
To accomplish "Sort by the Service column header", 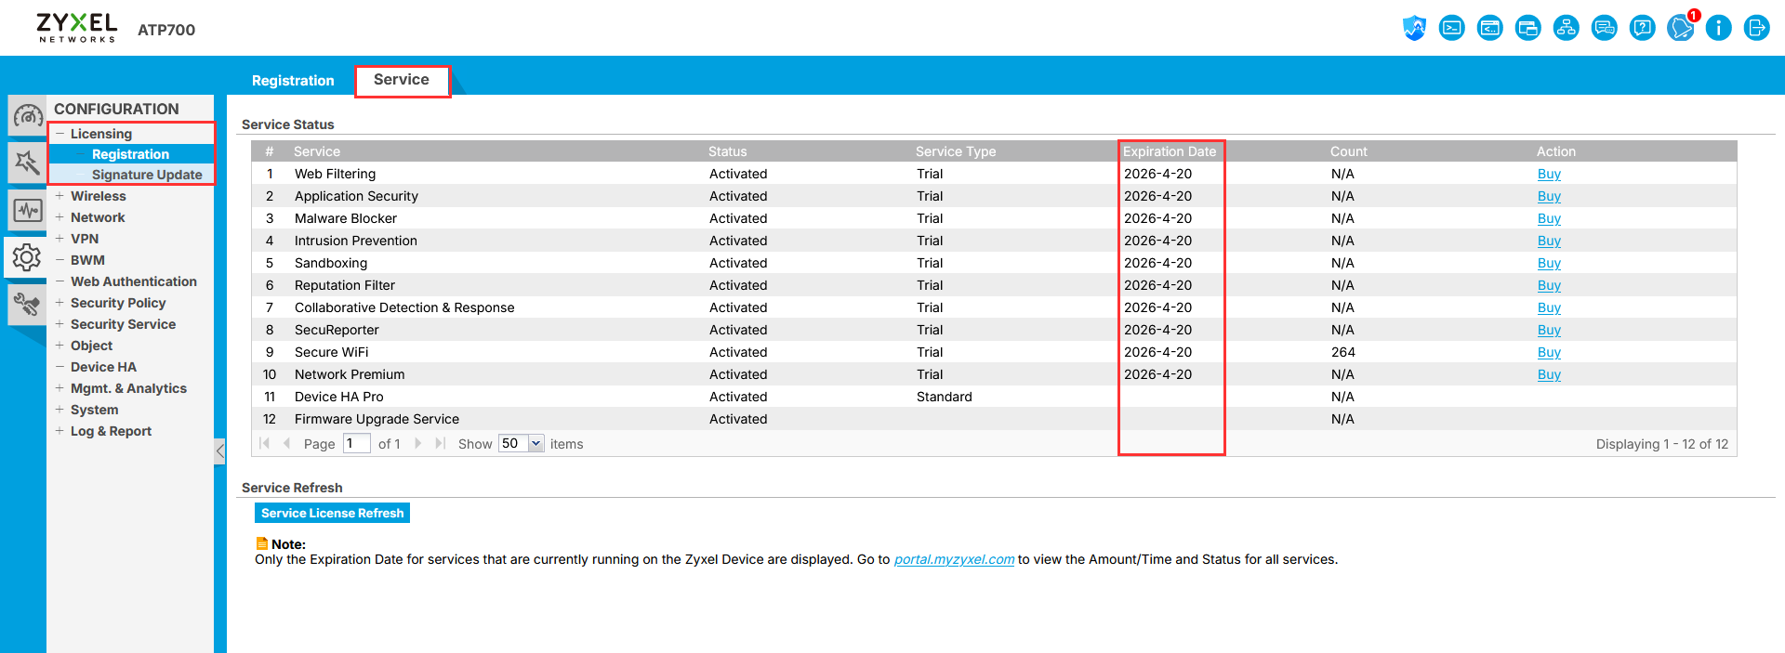I will coord(317,151).
